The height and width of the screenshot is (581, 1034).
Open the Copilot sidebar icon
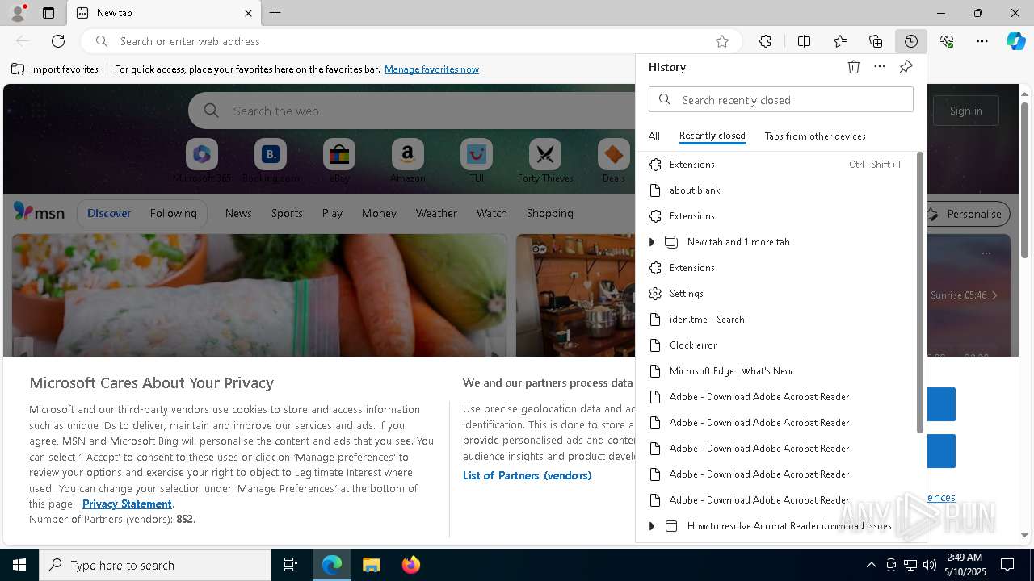[x=1016, y=41]
